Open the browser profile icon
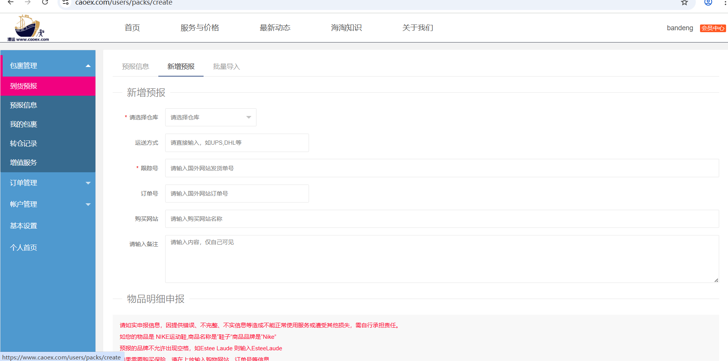 pyautogui.click(x=708, y=3)
